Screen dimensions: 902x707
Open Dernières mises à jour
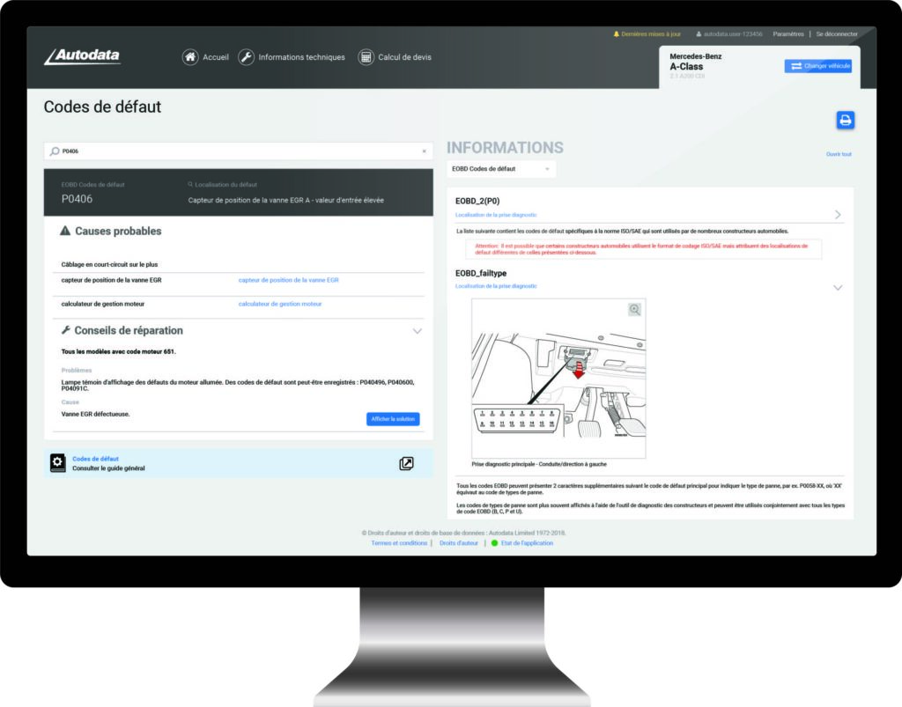(x=651, y=34)
